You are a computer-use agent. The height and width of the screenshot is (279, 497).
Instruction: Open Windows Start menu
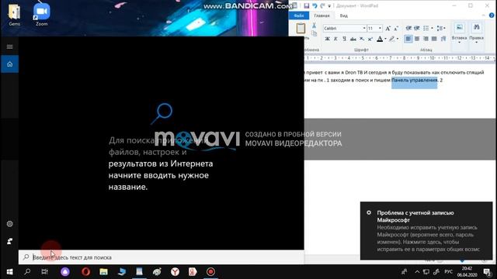[x=9, y=272]
